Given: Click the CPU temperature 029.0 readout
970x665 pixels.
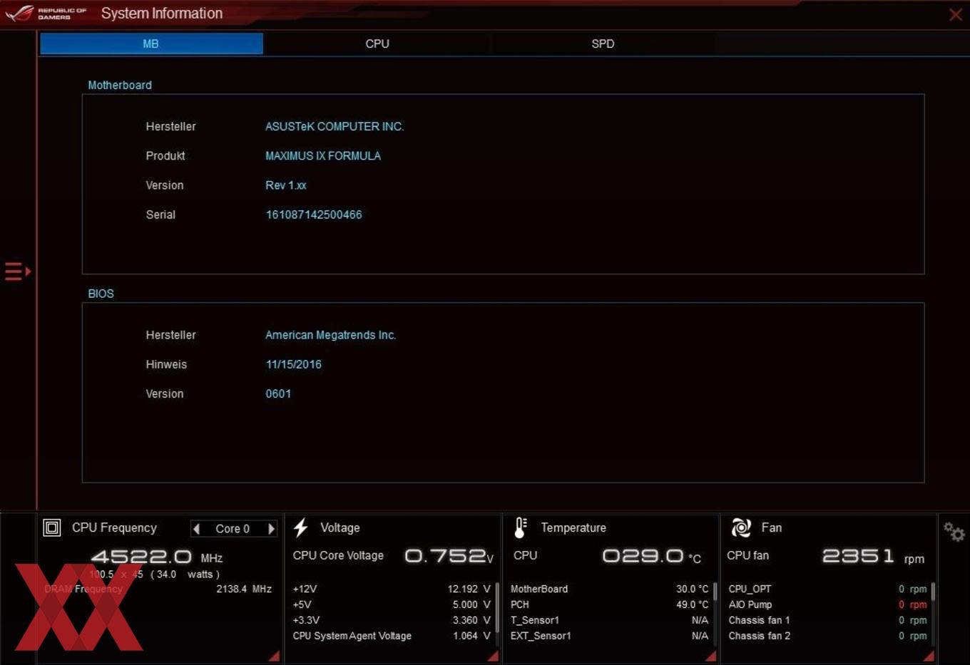Looking at the screenshot, I should [x=652, y=556].
